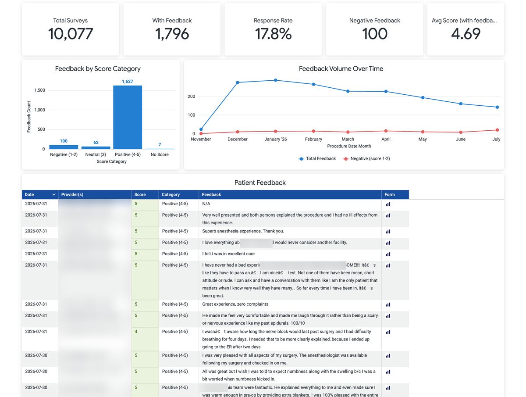526x397 pixels.
Task: Click the 'Score Category' x-axis title
Action: tap(111, 161)
